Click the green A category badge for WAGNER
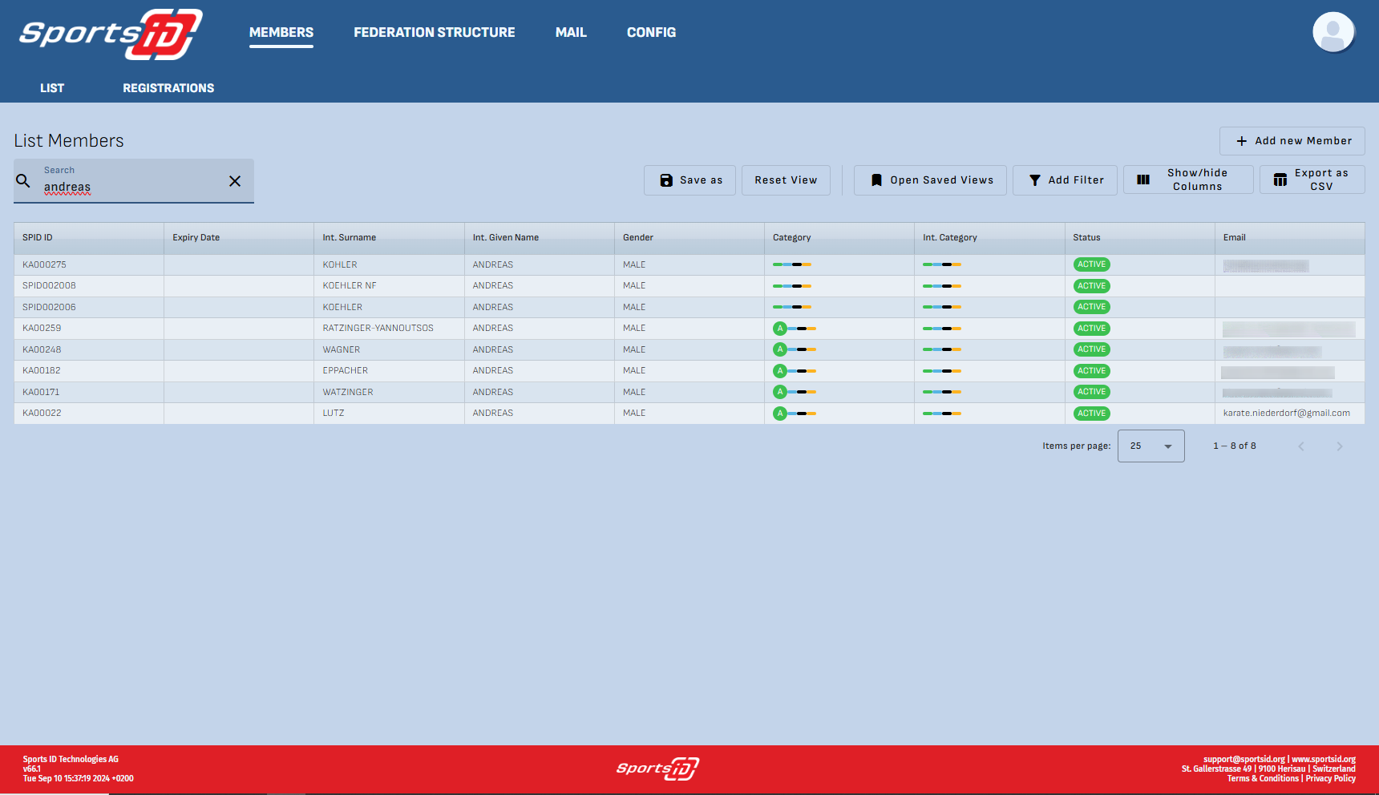1379x795 pixels. (x=779, y=349)
